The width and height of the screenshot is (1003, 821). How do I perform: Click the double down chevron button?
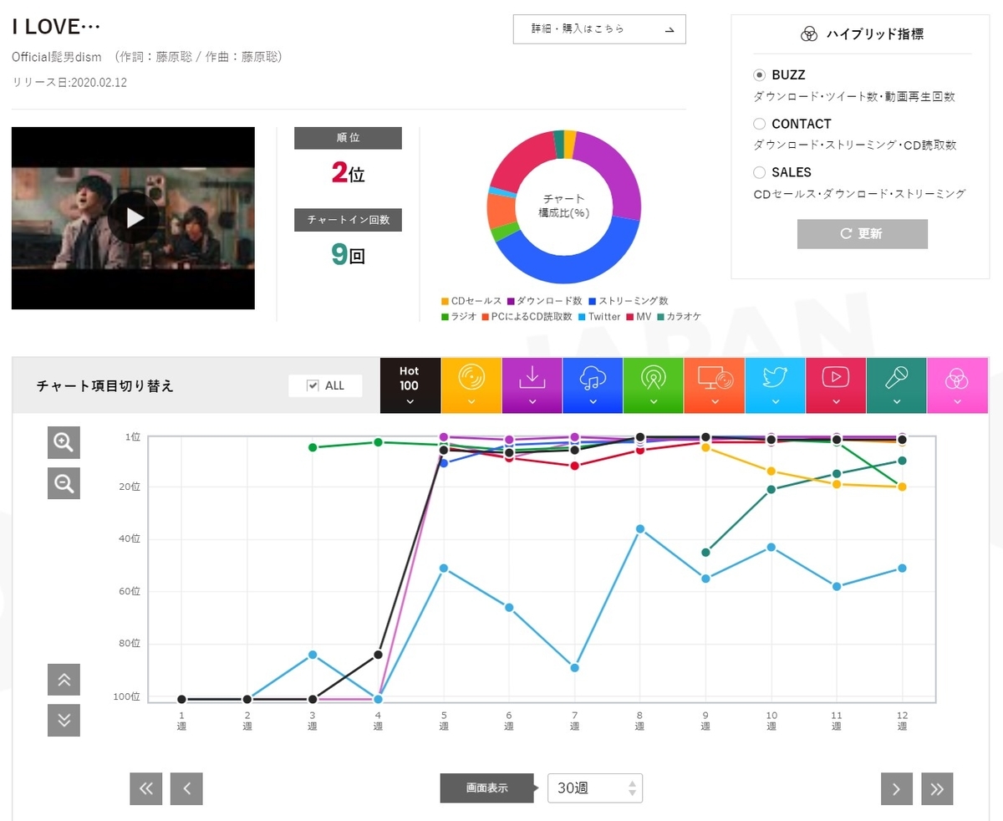click(64, 720)
